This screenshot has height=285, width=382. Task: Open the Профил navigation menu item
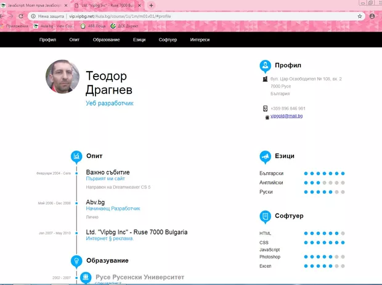(47, 39)
